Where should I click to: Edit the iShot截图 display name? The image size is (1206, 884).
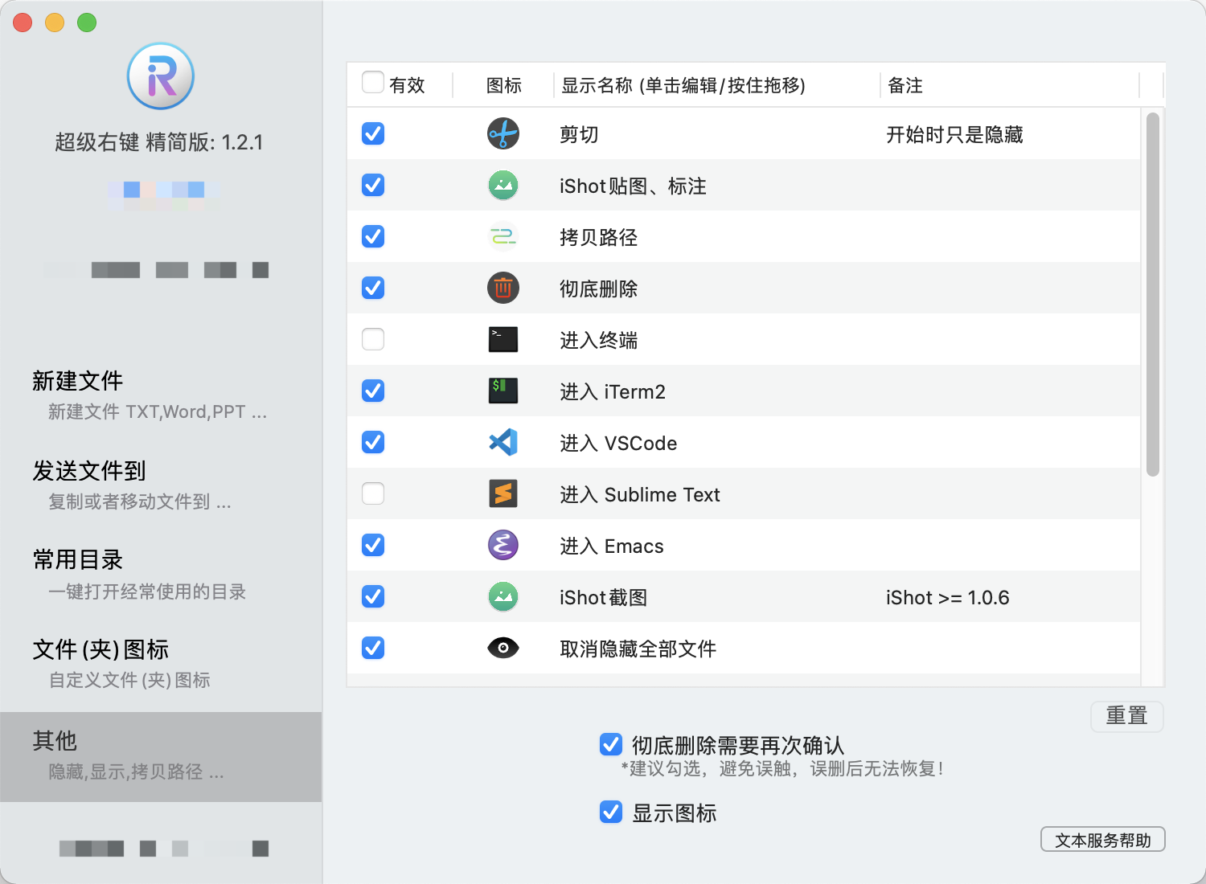[603, 597]
